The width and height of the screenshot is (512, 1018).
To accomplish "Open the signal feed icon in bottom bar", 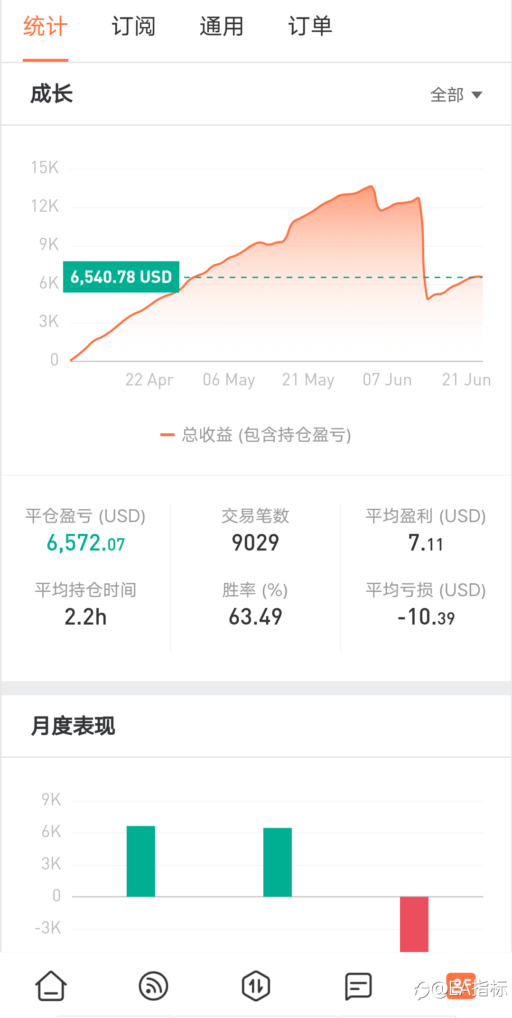I will 153,986.
